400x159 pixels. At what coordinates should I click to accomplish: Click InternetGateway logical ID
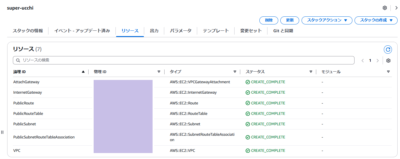coord(28,92)
